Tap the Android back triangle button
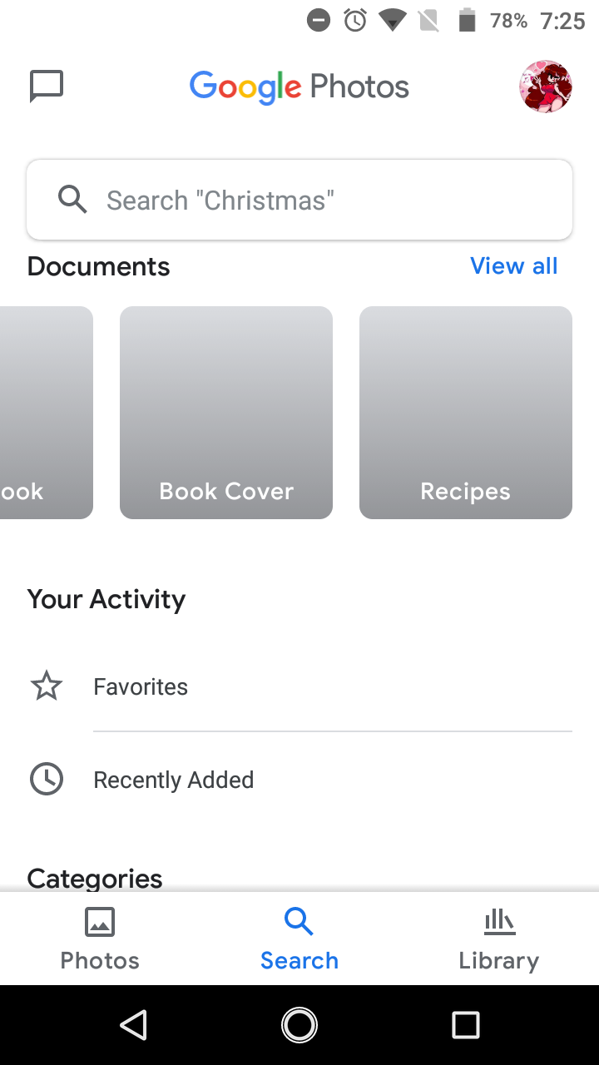Viewport: 599px width, 1065px height. coord(133,1025)
